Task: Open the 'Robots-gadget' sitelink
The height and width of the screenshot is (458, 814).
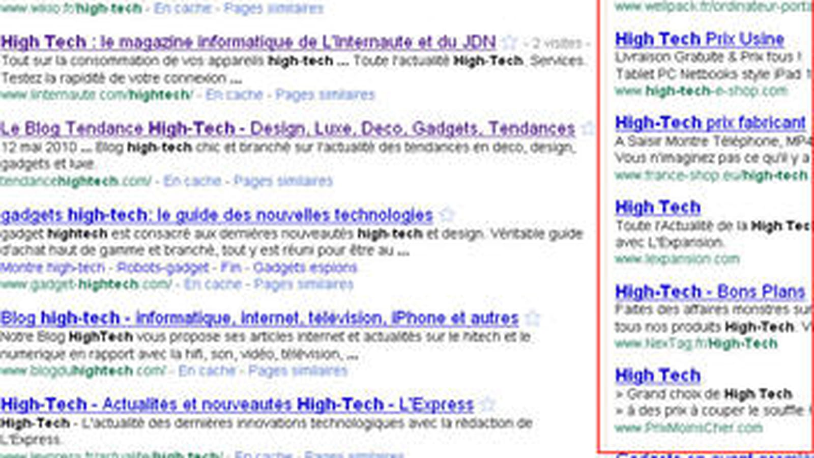Action: tap(163, 267)
